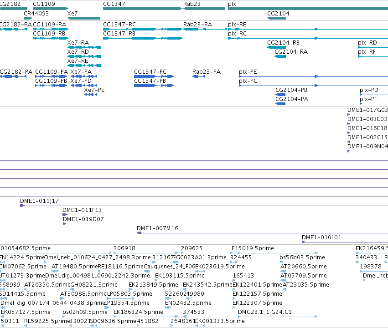388x328 pixels.
Task: Click clone DME1-011J17
Action: [x=204, y=206]
